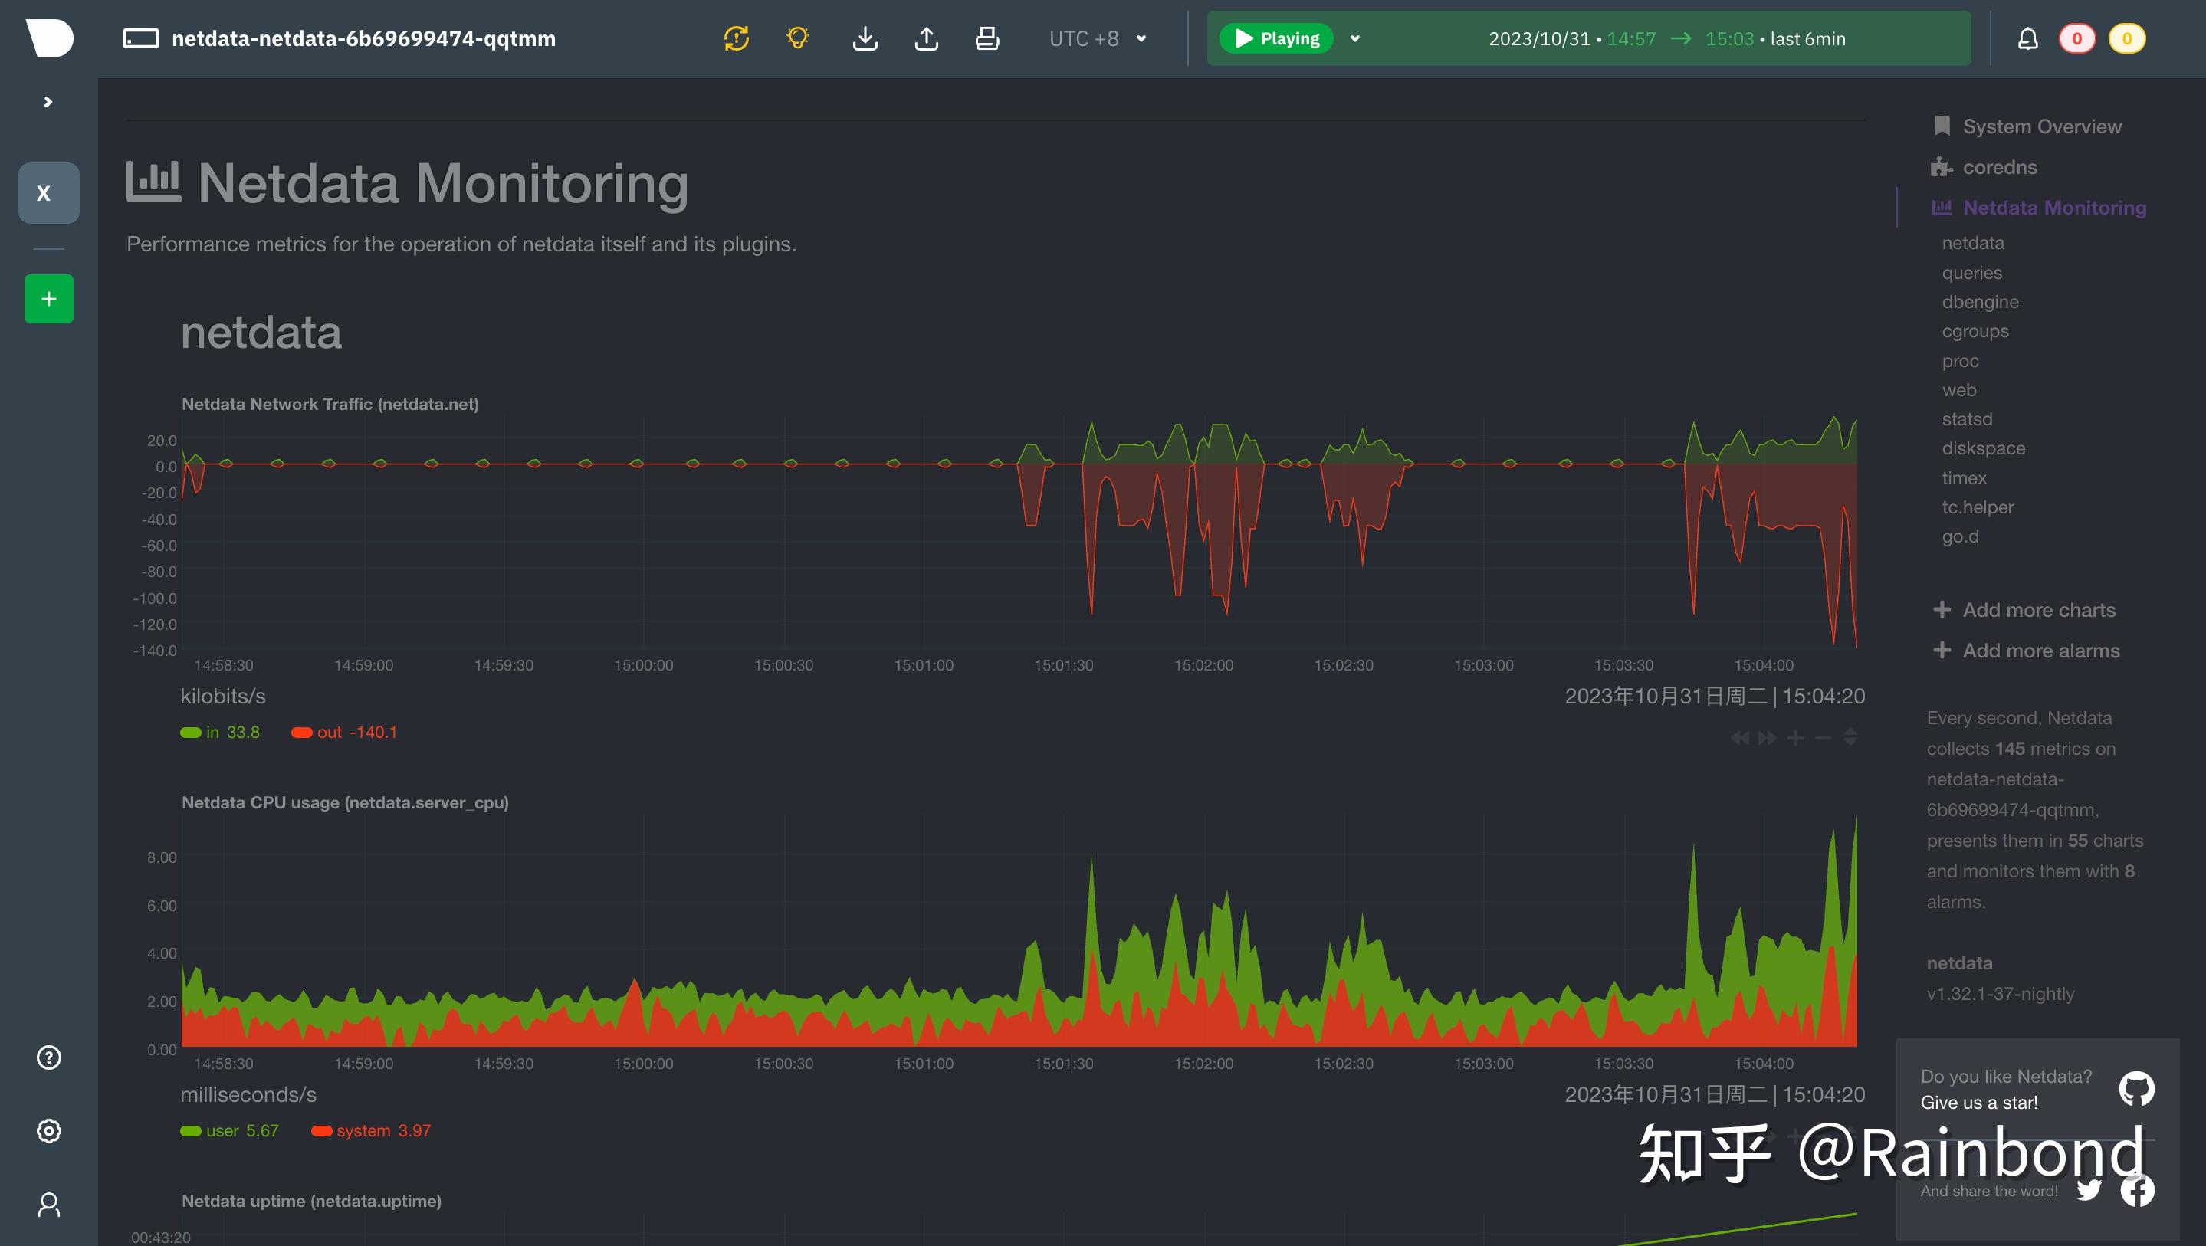2206x1246 pixels.
Task: Click the help question mark icon
Action: 49,1057
